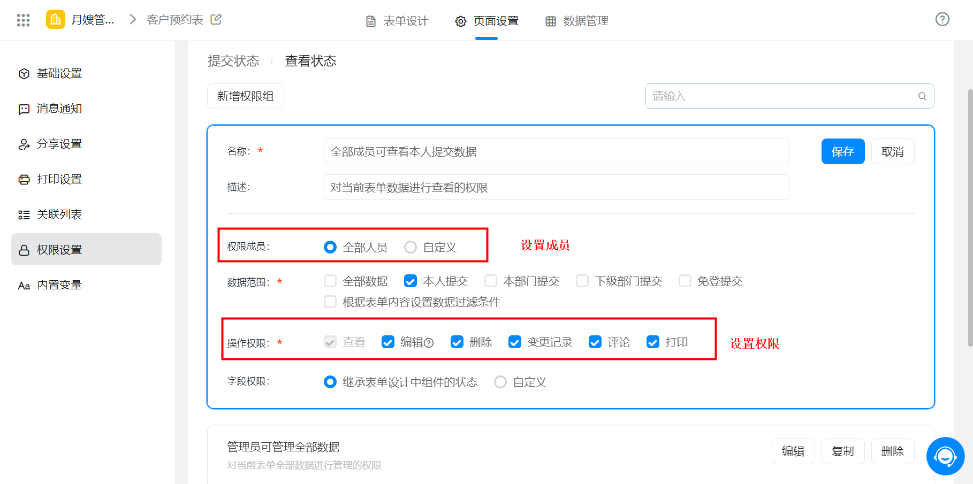Enable 根据表单内容设置数据过滤条件 checkbox
Viewport: 973px width, 484px height.
[x=330, y=302]
